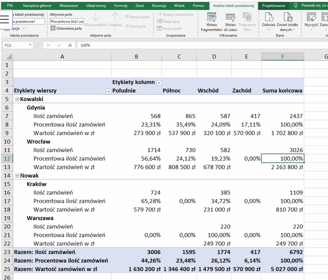Click Zmień źródło danych icon

(287, 17)
